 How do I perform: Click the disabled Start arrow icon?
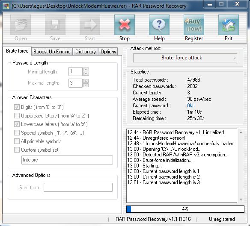point(90,25)
